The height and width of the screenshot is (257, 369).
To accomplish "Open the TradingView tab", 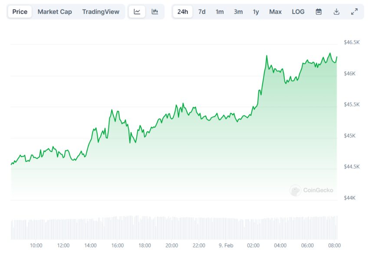I will coord(100,12).
